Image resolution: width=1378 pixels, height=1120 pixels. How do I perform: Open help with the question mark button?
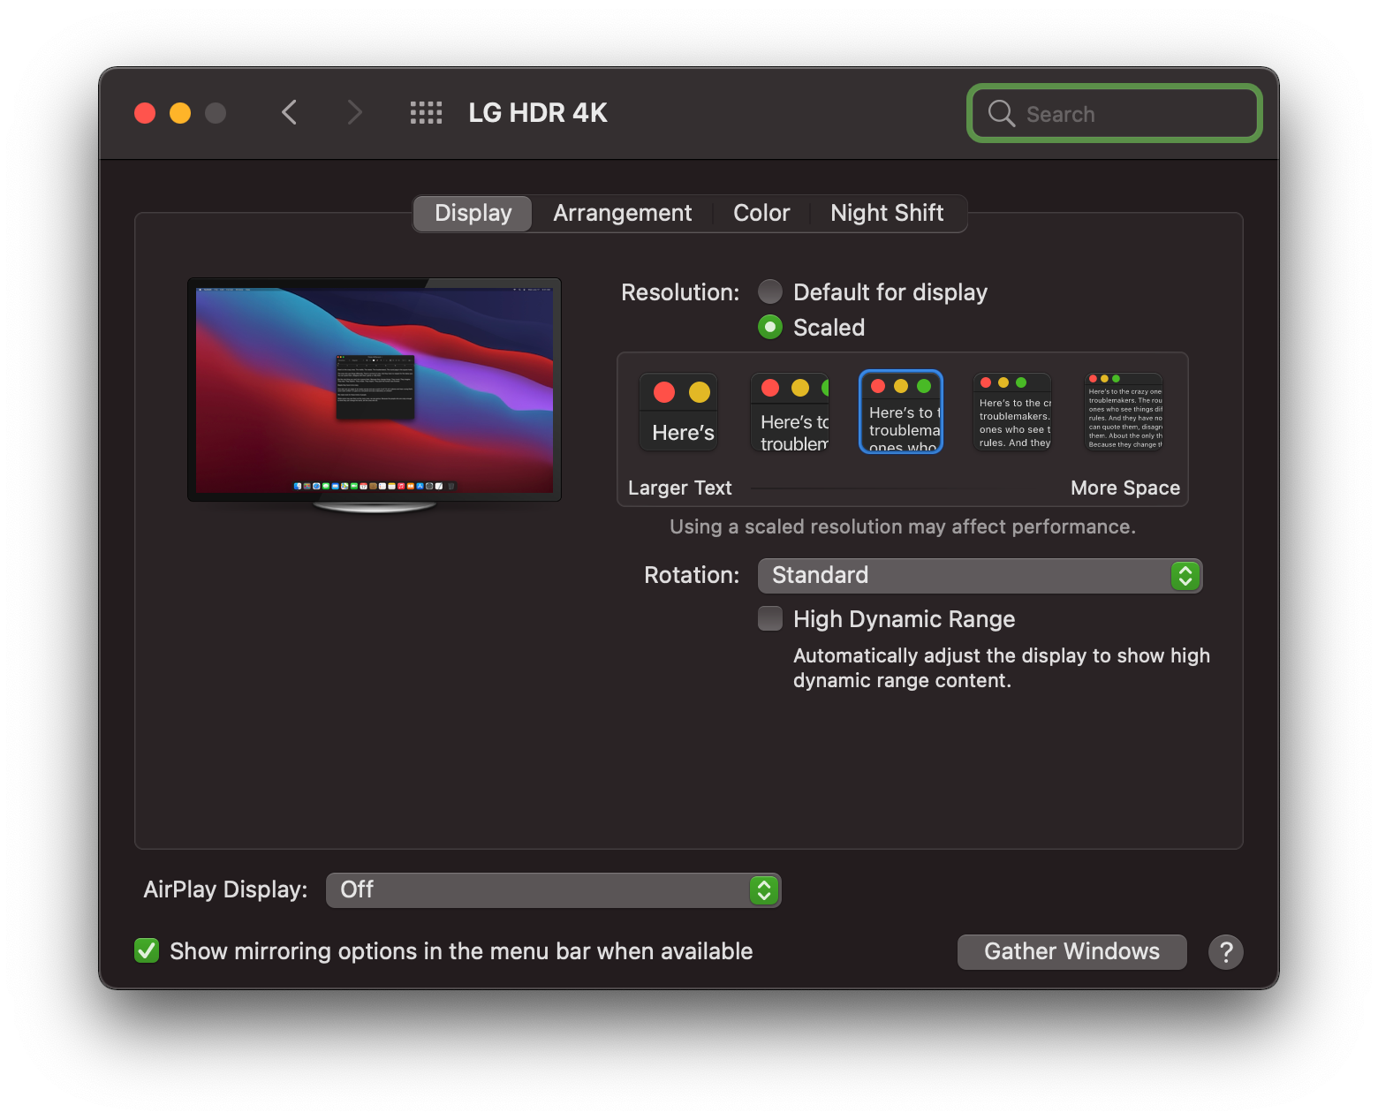1225,952
